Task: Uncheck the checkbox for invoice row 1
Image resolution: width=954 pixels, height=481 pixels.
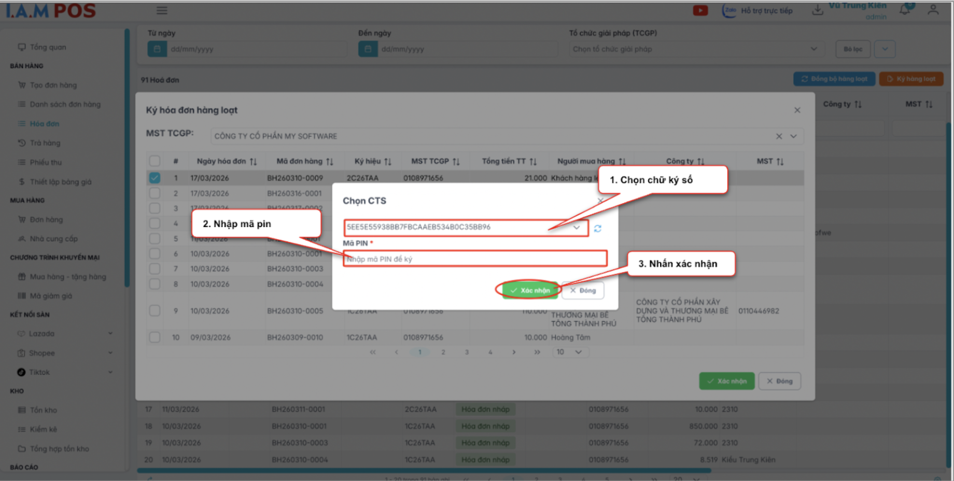Action: 155,178
